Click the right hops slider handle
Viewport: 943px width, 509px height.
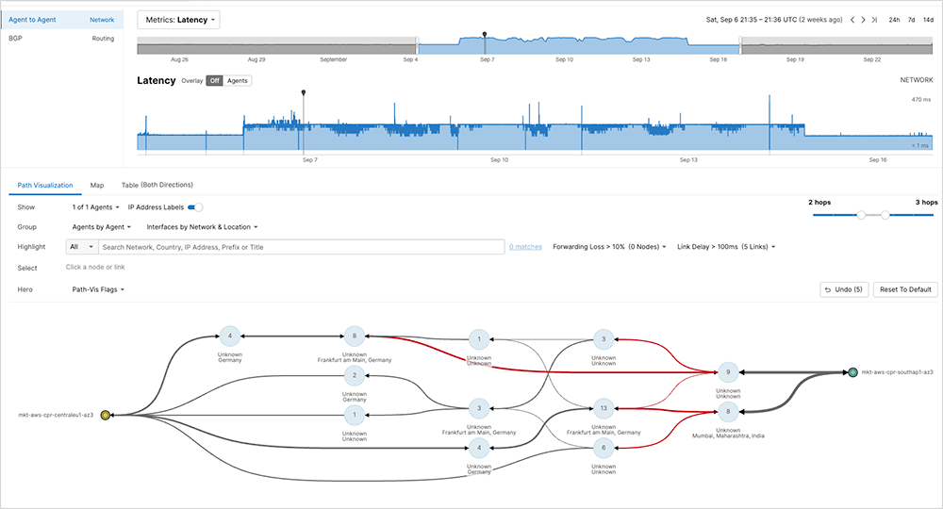pyautogui.click(x=885, y=215)
